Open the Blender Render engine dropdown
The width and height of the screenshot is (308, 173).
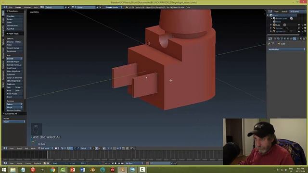(114, 7)
